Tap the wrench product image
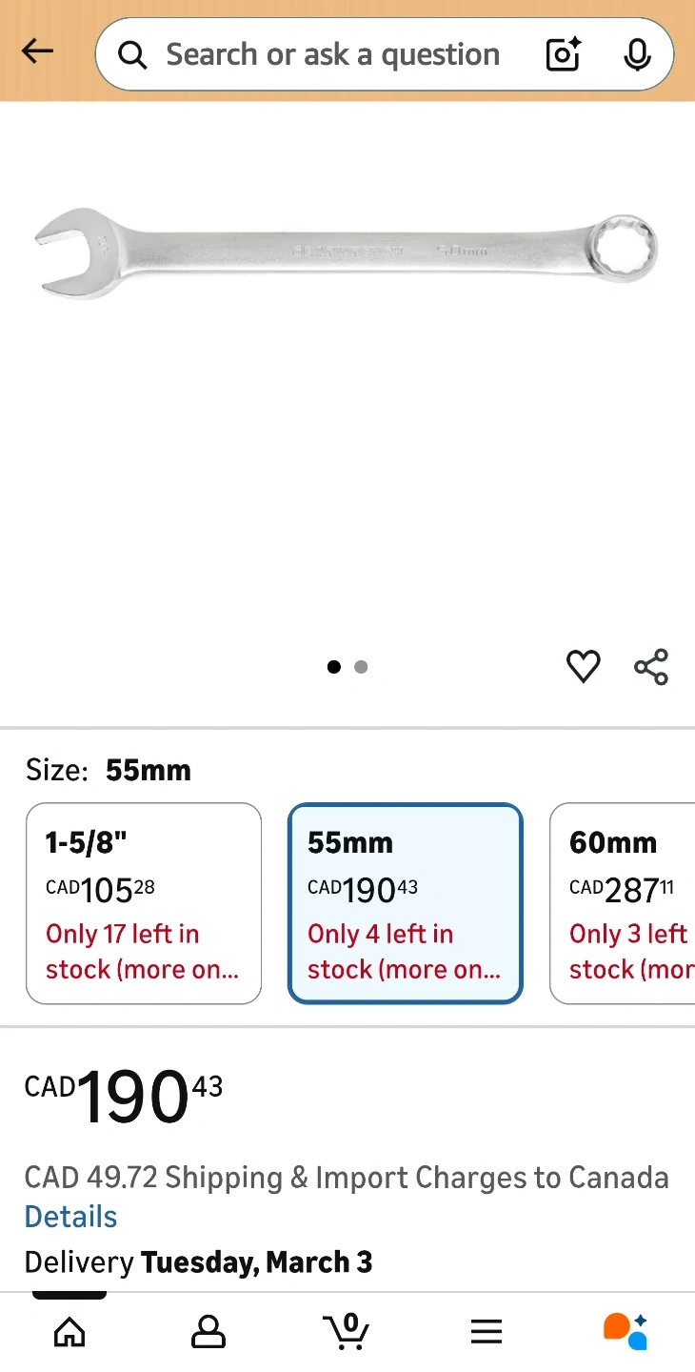695x1372 pixels. 347,252
